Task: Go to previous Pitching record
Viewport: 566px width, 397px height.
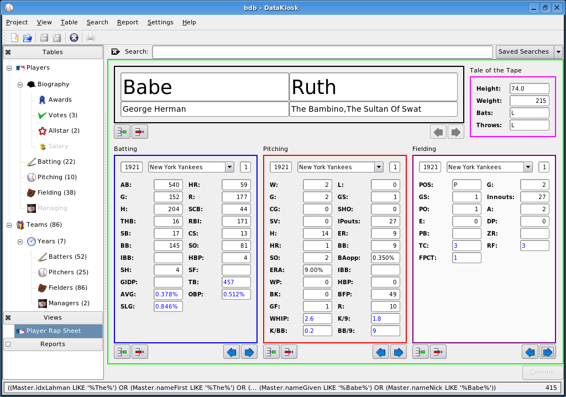Action: tap(381, 352)
